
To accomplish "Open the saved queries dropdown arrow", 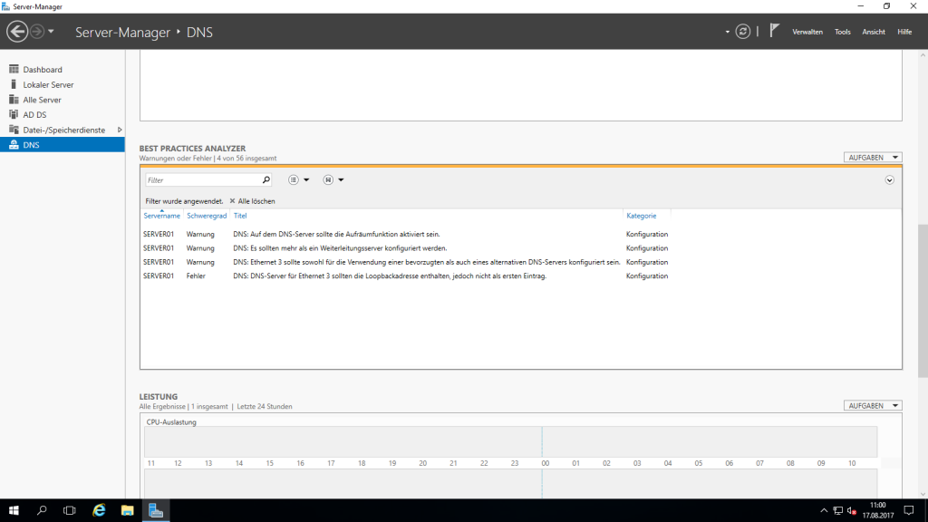I will 341,180.
